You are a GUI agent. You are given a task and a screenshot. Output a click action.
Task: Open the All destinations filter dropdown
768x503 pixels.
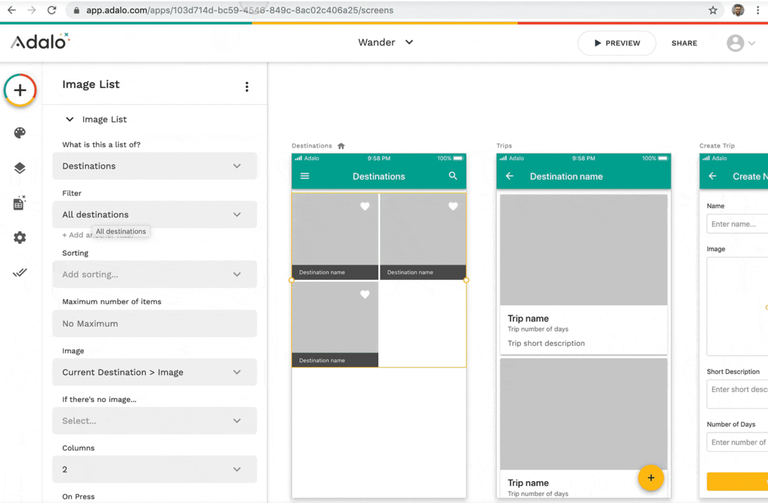pos(154,214)
